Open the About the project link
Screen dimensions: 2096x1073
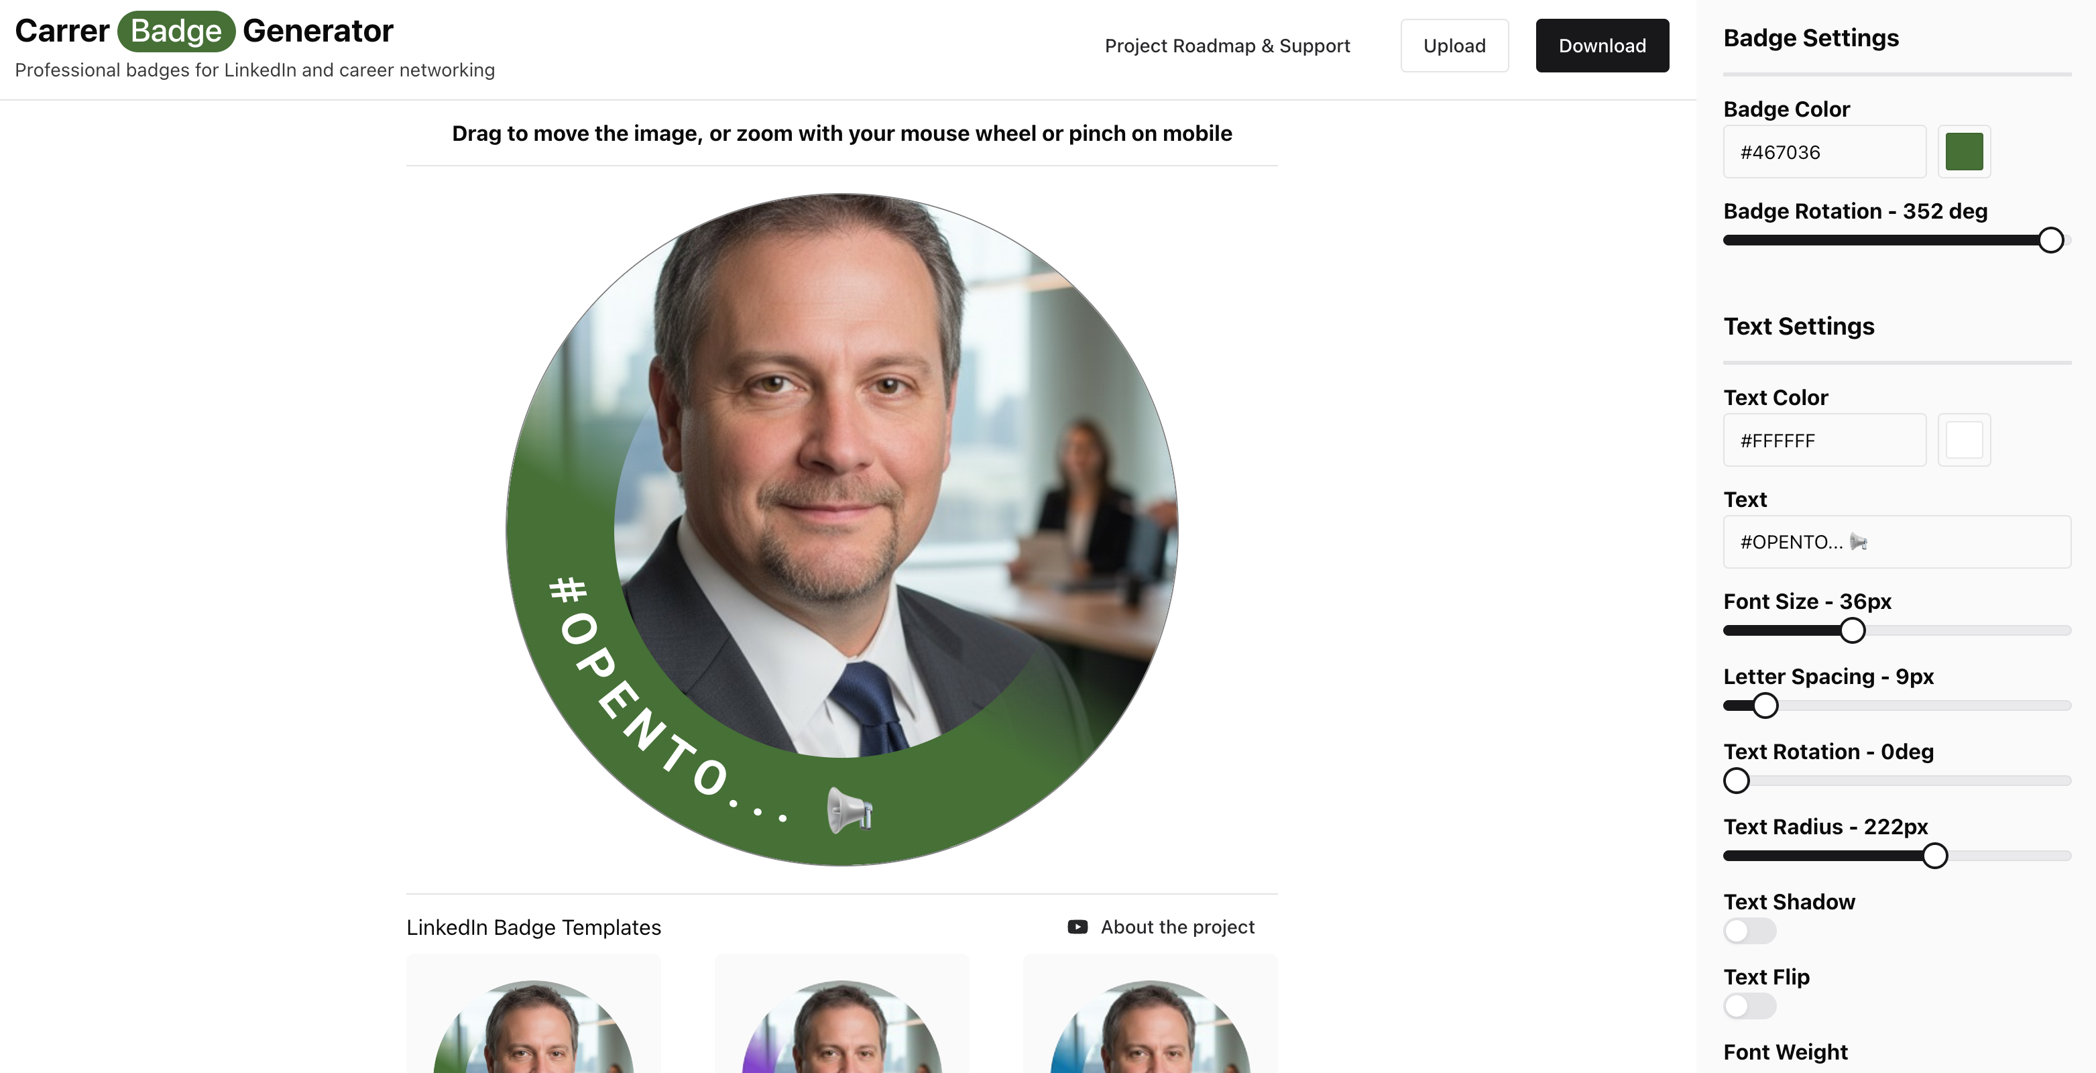point(1177,926)
